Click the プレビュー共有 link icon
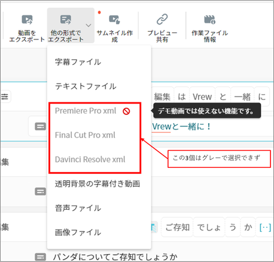Viewport: 274px width, 262px height. (x=162, y=19)
